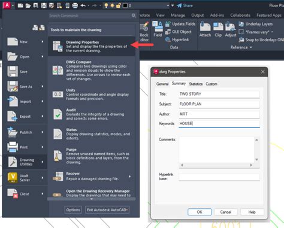The height and width of the screenshot is (228, 284).
Task: Switch to the Output ribbon tab
Action: click(x=197, y=15)
